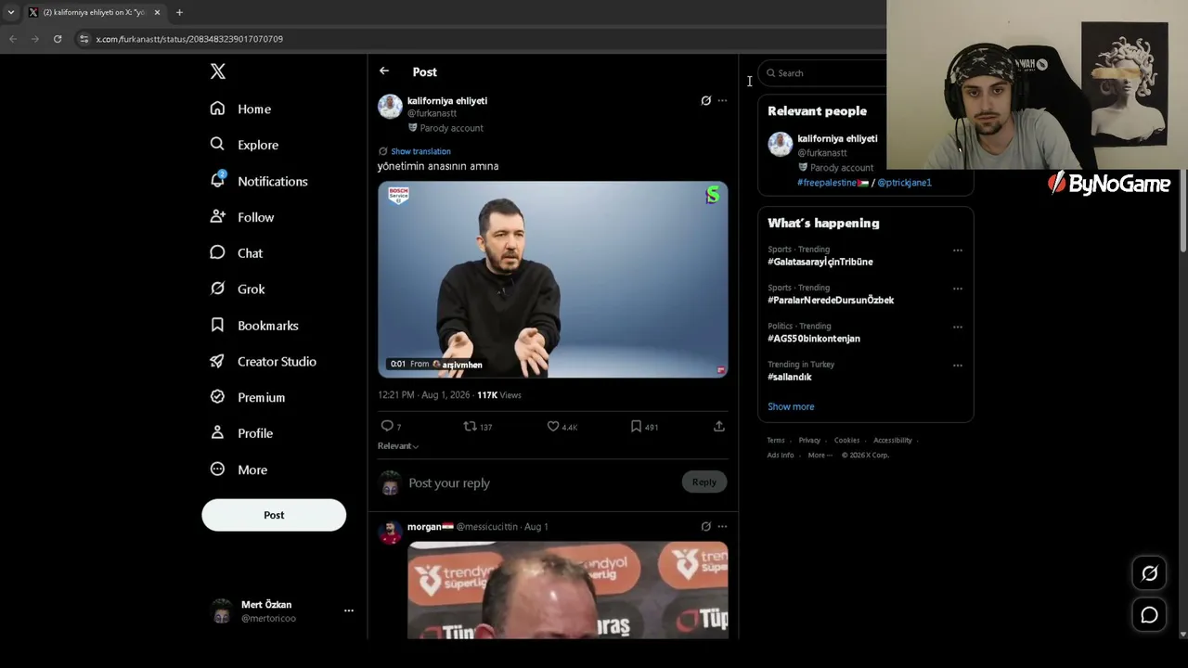Click the white Post button in sidebar

click(x=274, y=515)
